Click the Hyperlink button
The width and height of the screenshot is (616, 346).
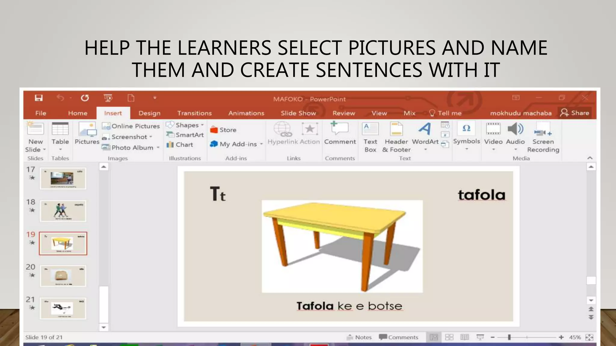[282, 134]
